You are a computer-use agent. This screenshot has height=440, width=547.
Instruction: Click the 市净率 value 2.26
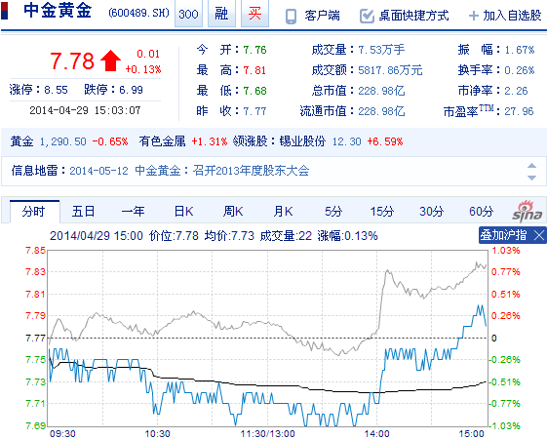coord(516,91)
